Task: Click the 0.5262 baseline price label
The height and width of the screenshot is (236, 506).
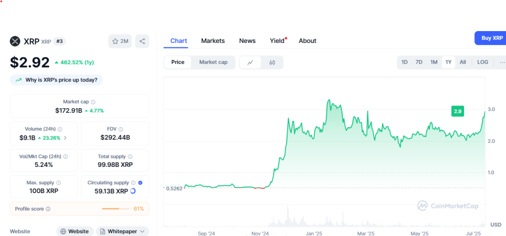Action: point(174,188)
